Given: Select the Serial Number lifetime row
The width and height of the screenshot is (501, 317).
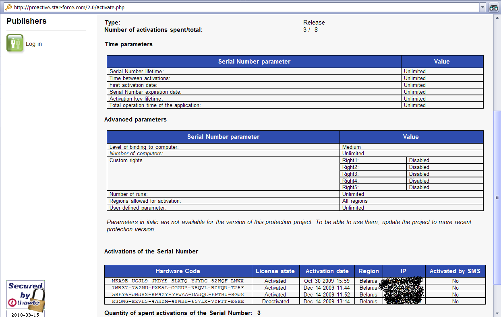Looking at the screenshot, I should click(295, 71).
